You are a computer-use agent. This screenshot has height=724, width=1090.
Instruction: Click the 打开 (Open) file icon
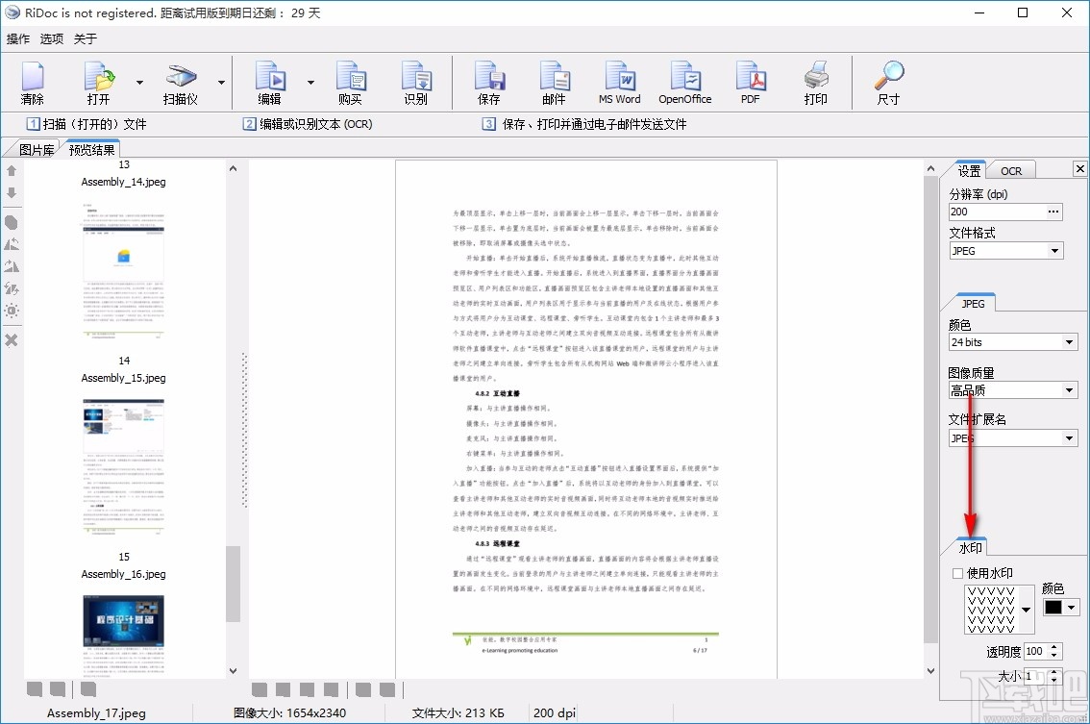(x=99, y=83)
